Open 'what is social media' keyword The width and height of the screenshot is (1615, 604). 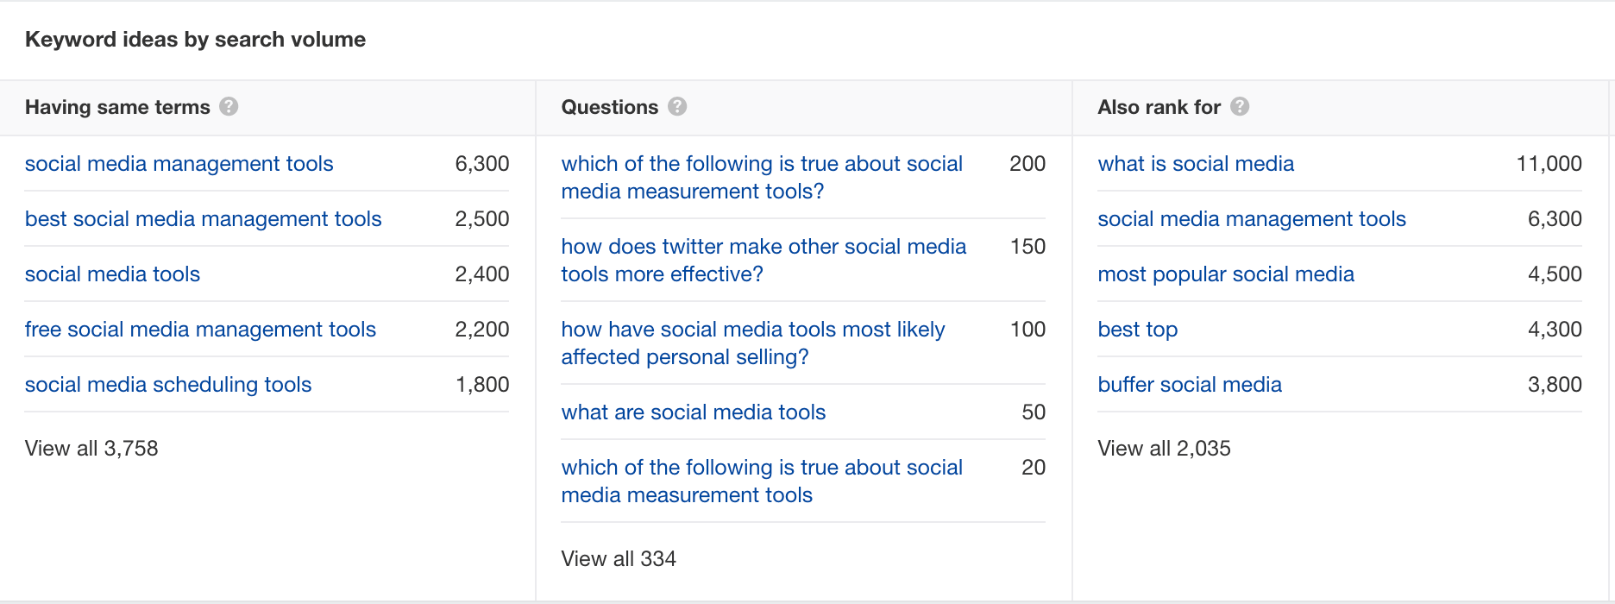(1195, 164)
